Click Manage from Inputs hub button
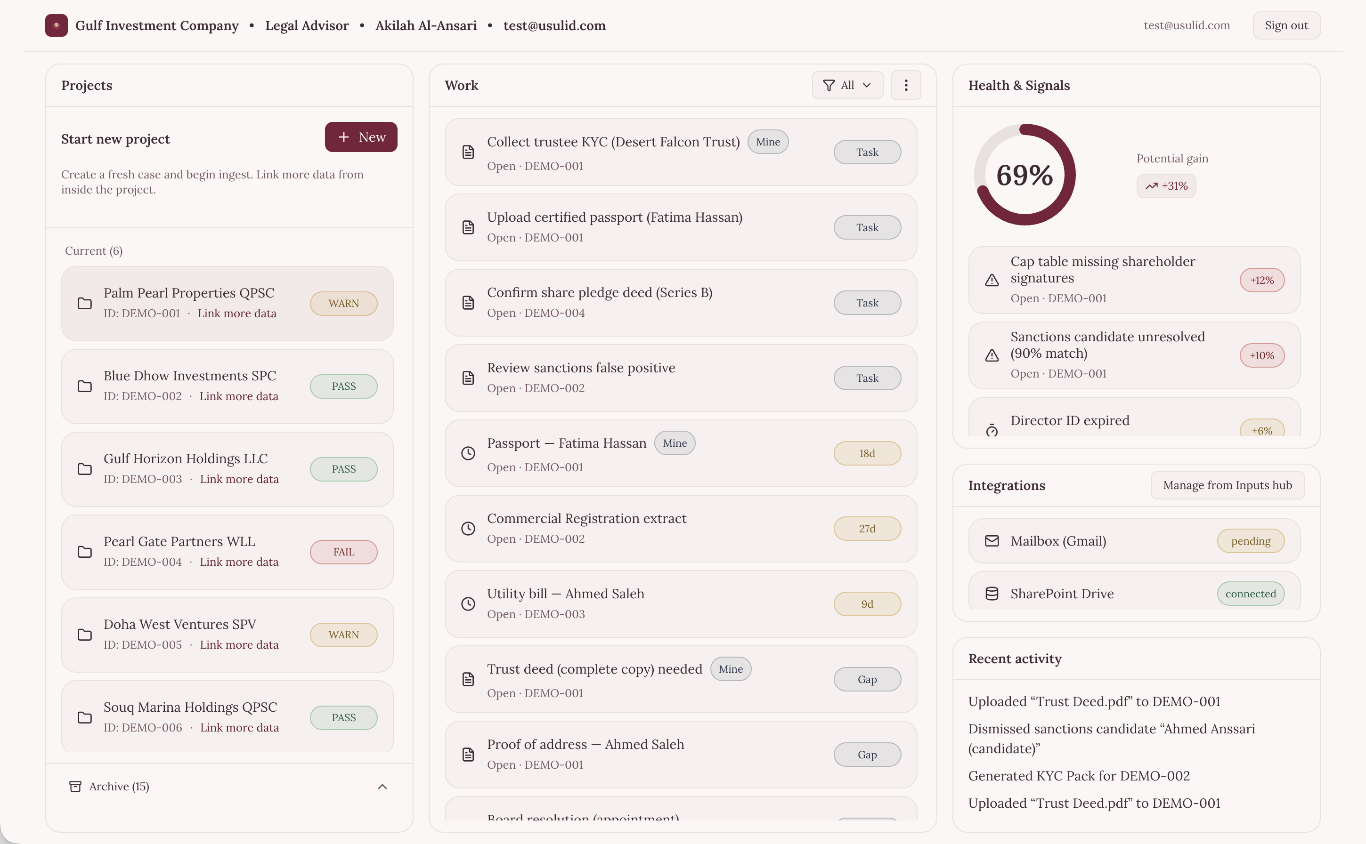Screen dimensions: 1366x844 coord(1227,486)
